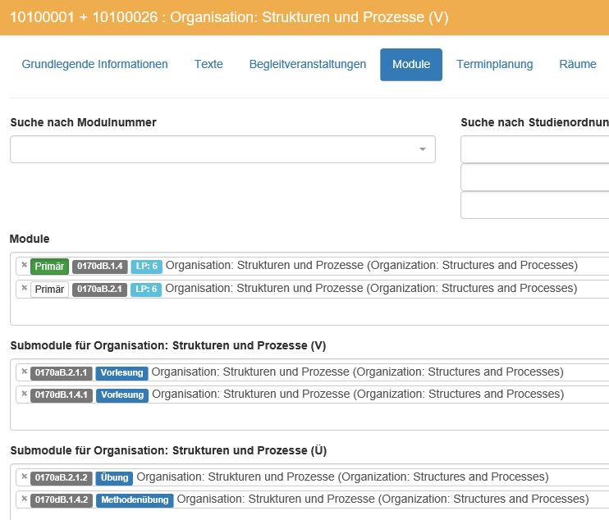Click the second Studienordnung search field
Screen dimensions: 609x520
tap(535, 177)
